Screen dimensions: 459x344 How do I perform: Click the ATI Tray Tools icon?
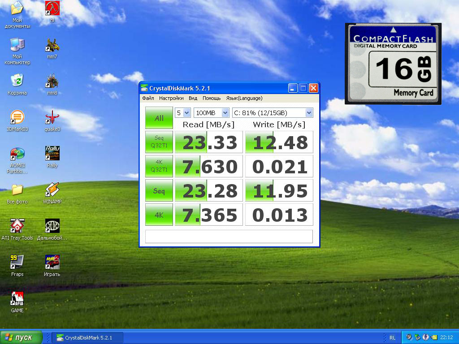click(x=17, y=226)
